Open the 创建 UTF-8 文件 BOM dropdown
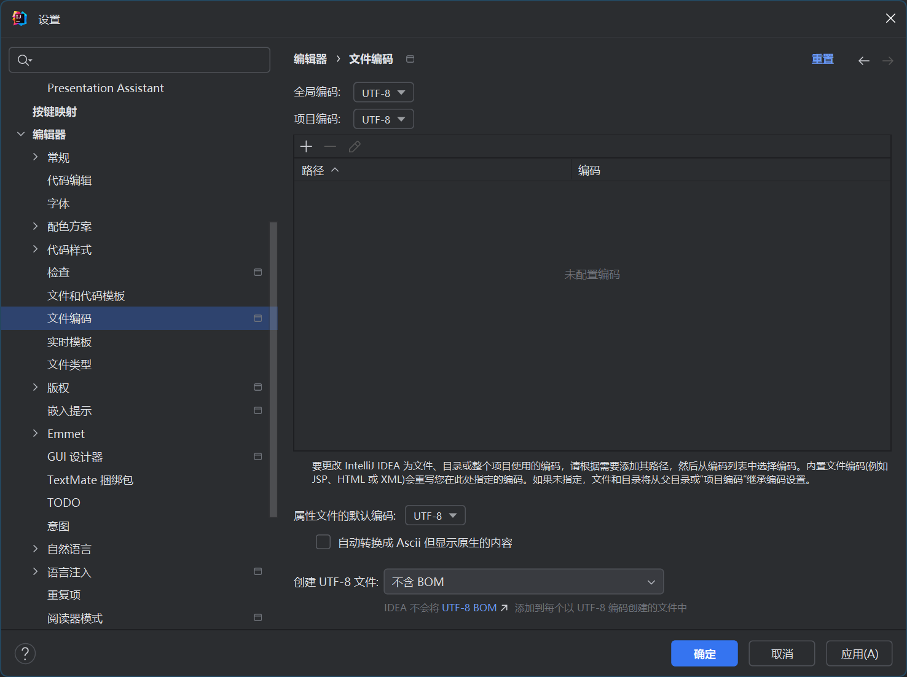Screen dimensions: 907x677 click(x=523, y=582)
